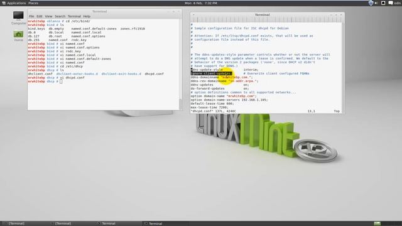The width and height of the screenshot is (402, 226).
Task: Click the cursor block at the dhcp prompt
Action: pyautogui.click(x=61, y=82)
